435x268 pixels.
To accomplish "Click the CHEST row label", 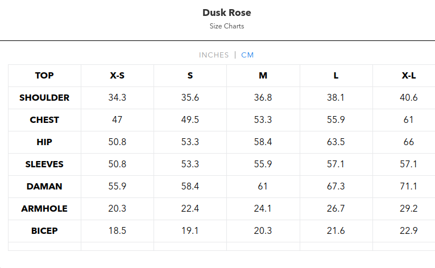I will [44, 120].
